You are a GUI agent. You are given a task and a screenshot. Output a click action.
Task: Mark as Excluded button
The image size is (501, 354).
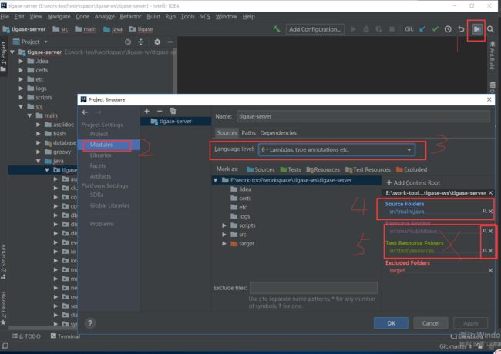(x=412, y=169)
